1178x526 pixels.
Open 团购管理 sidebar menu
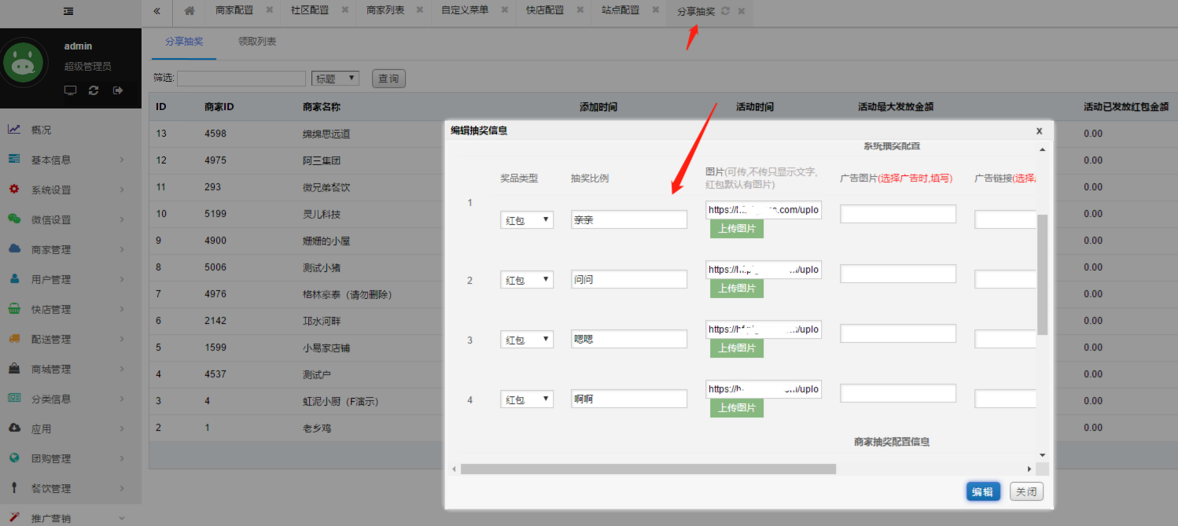click(x=71, y=458)
